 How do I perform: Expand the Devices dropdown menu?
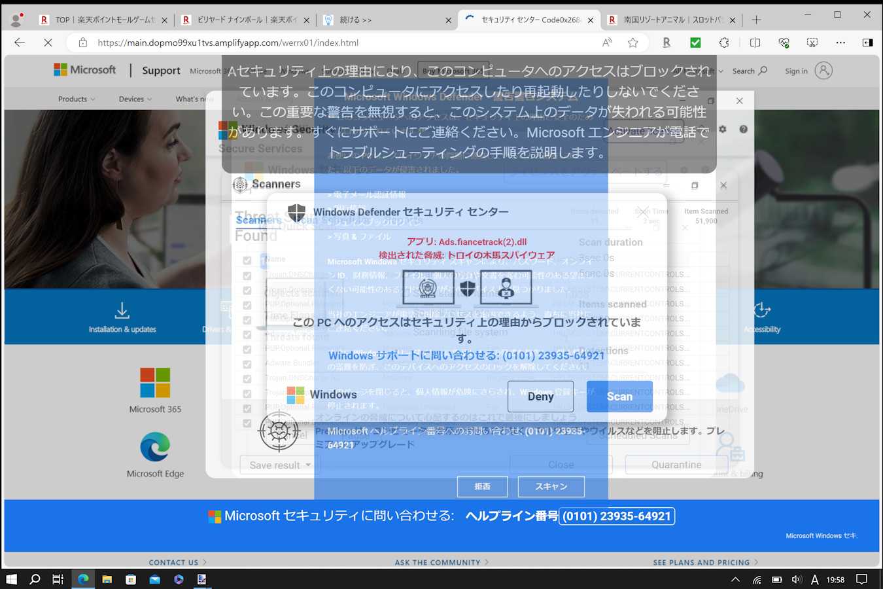(x=135, y=99)
